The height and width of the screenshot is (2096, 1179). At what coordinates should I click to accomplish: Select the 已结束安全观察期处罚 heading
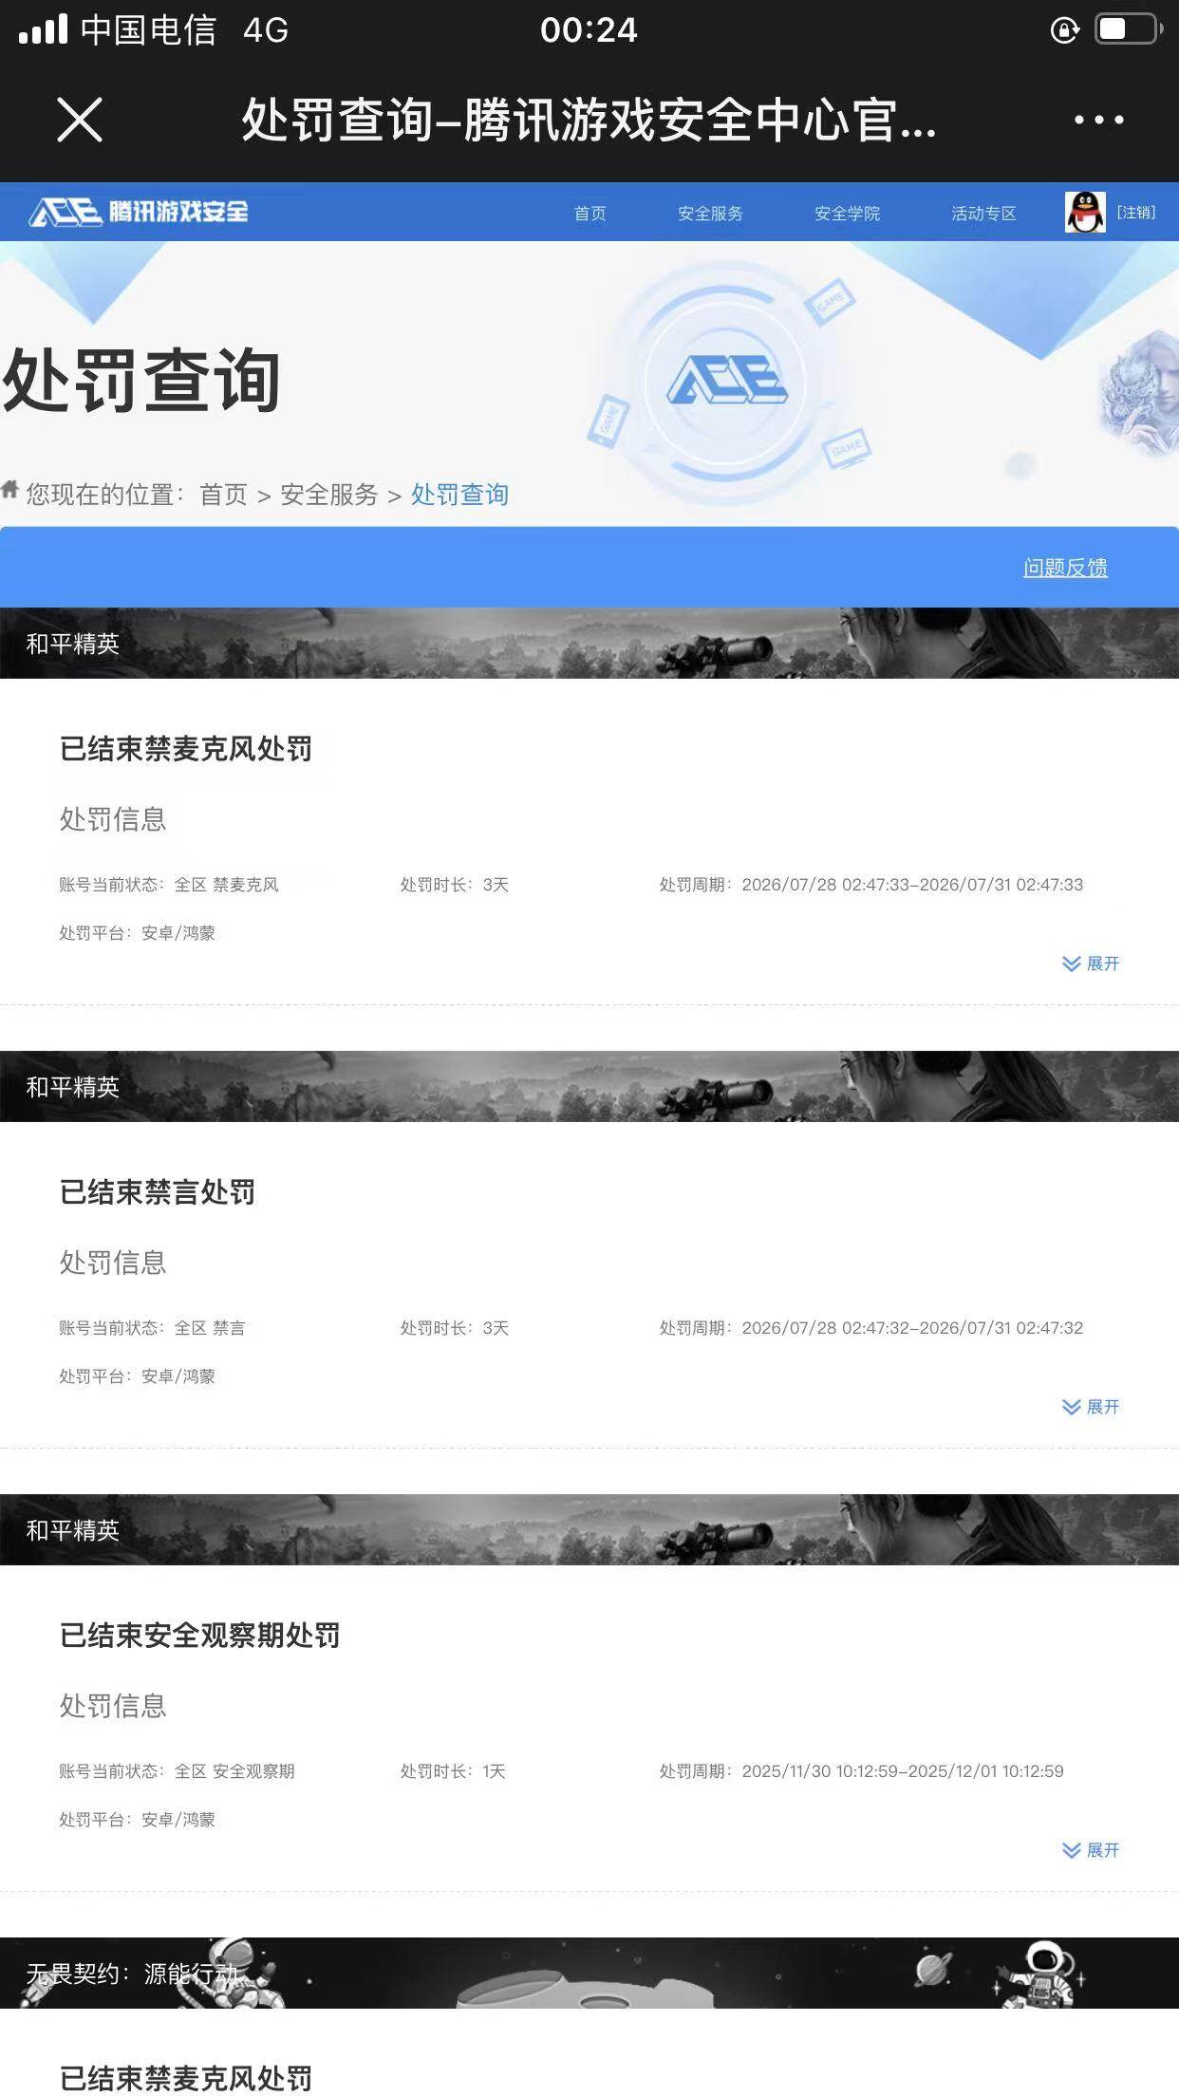(200, 1636)
